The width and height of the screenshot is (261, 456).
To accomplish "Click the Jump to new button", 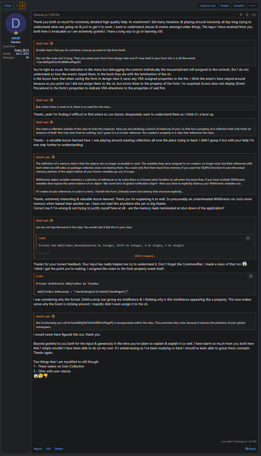I will pyautogui.click(x=208, y=6).
